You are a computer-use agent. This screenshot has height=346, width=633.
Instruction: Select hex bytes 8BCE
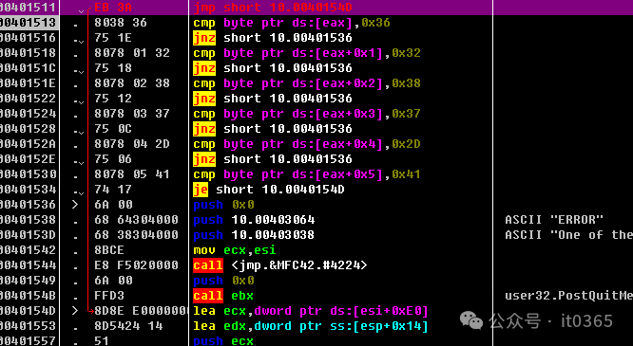[109, 250]
